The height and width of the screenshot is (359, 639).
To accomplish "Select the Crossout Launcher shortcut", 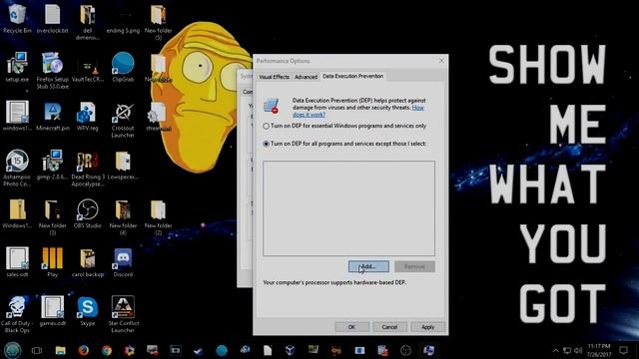I will click(123, 120).
